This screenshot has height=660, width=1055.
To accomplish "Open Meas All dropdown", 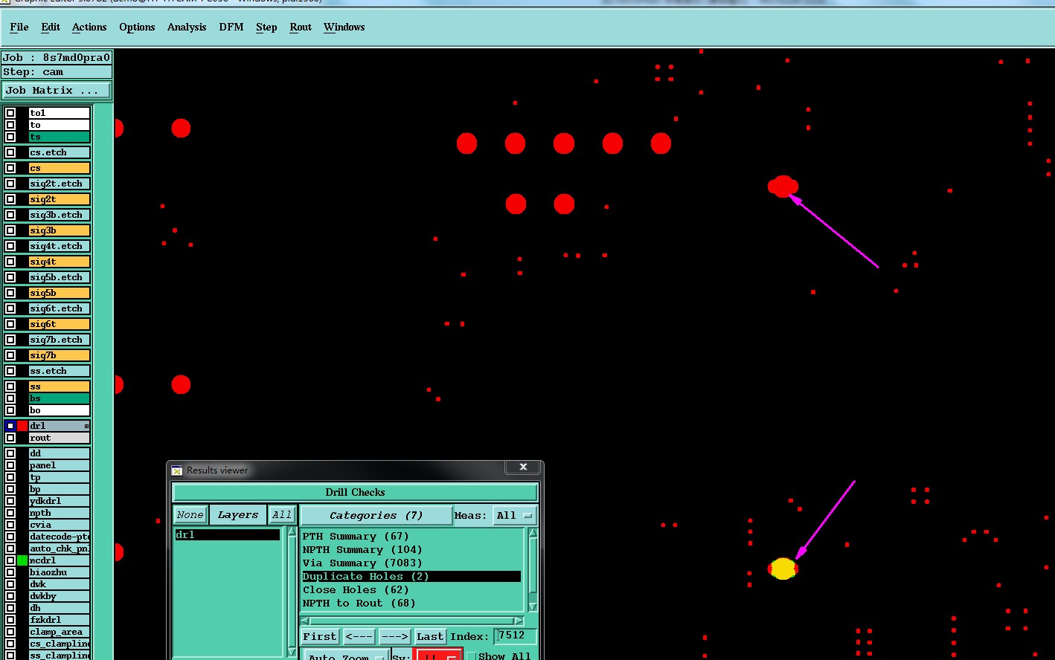I will [x=515, y=515].
